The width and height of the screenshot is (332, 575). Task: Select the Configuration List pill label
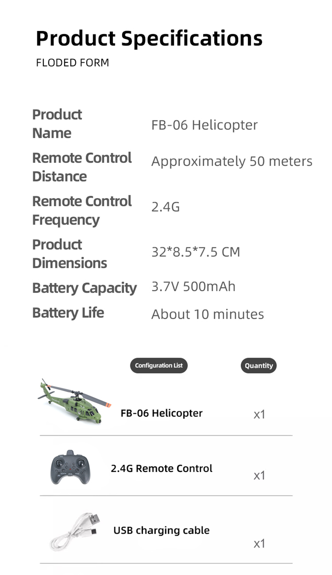(x=159, y=365)
